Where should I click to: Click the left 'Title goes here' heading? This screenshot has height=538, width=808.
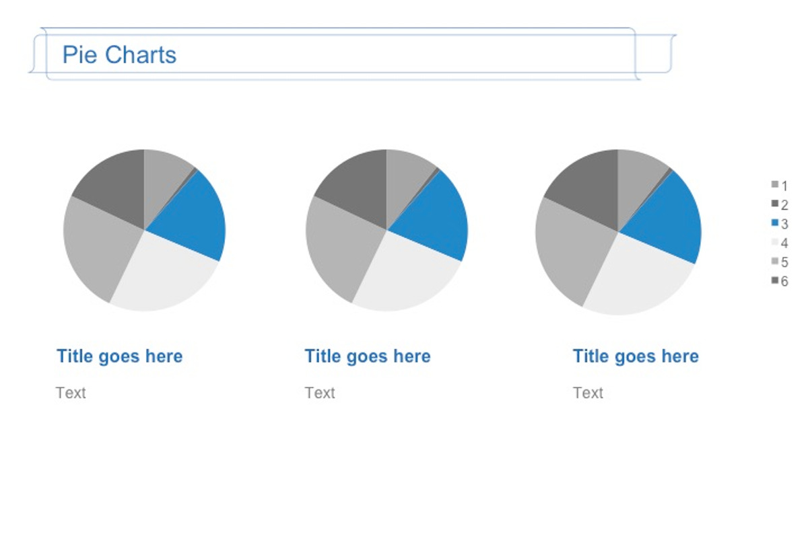tap(119, 356)
